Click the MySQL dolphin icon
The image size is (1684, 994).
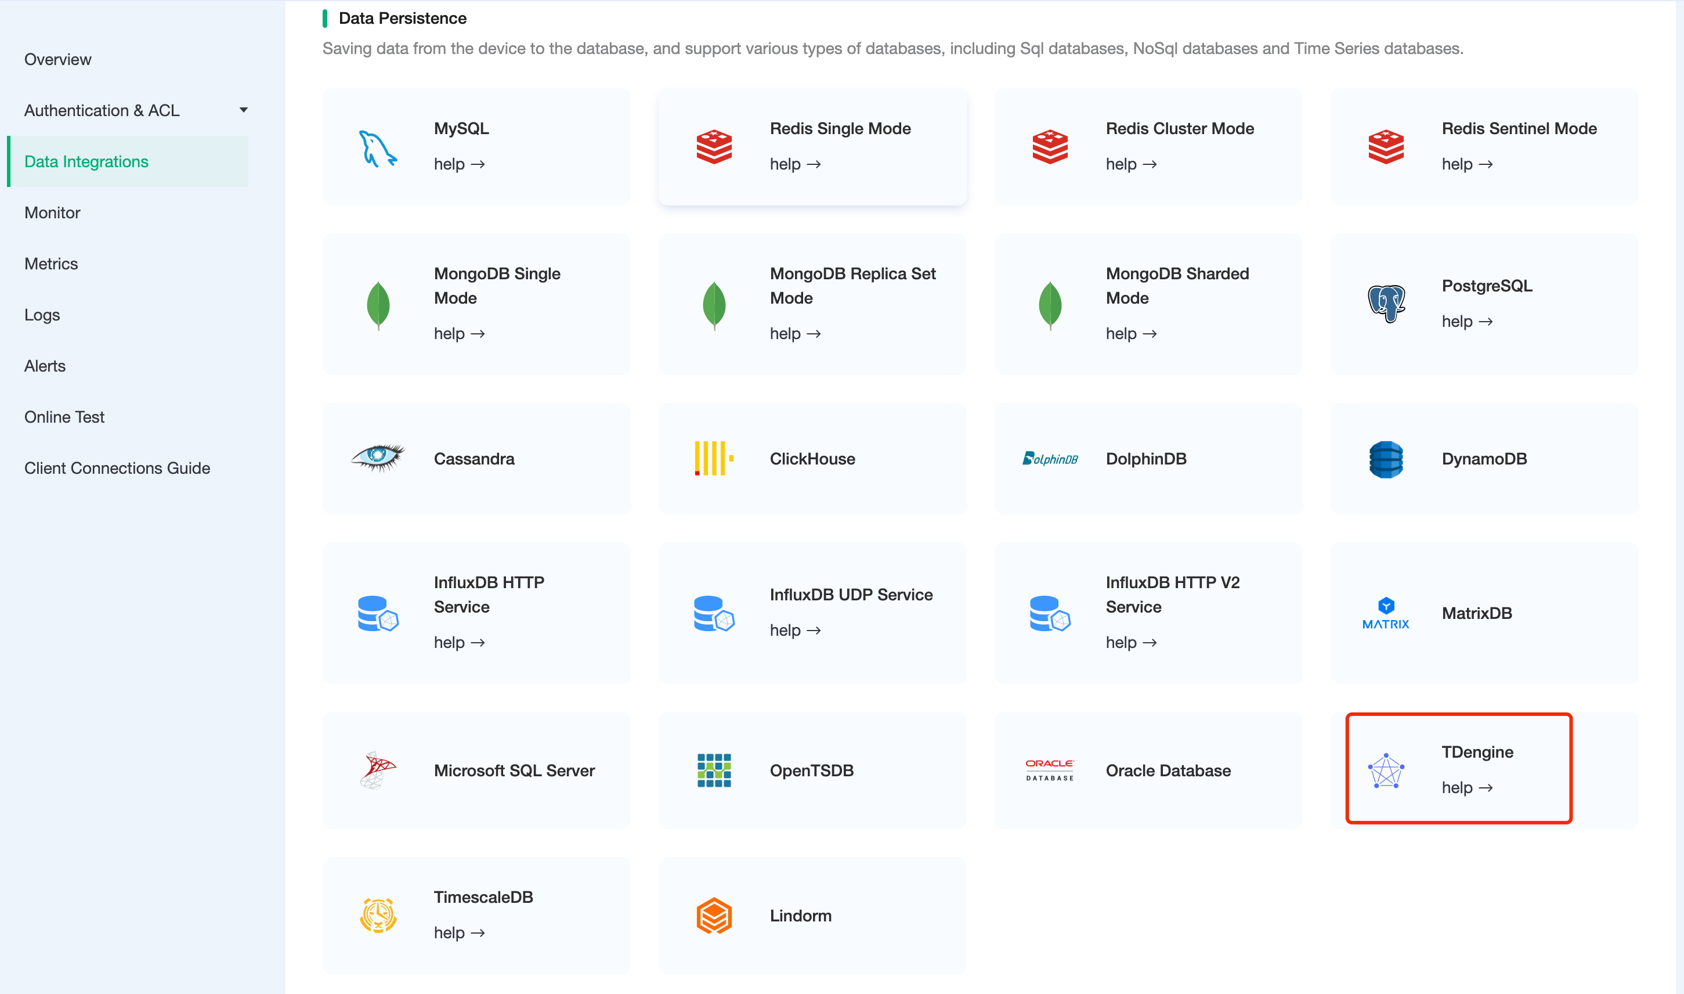pyautogui.click(x=378, y=147)
